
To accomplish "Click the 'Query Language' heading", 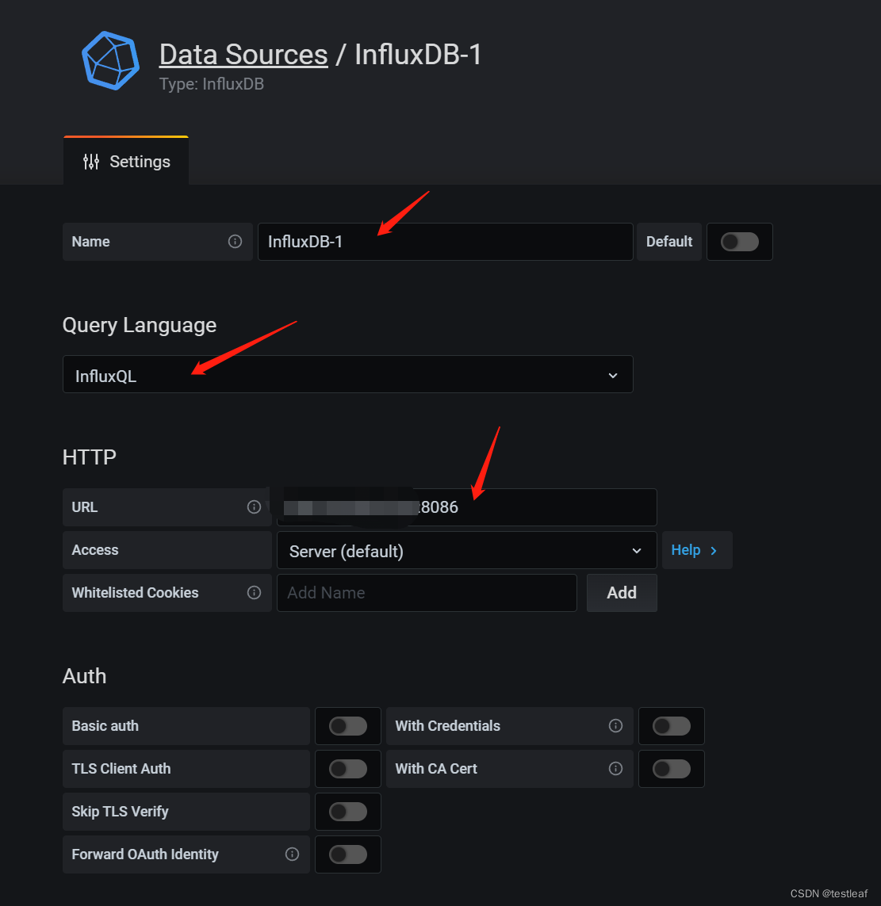I will coord(140,325).
